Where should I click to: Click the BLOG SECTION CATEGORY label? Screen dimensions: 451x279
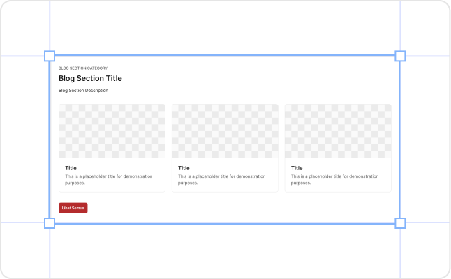tap(83, 68)
